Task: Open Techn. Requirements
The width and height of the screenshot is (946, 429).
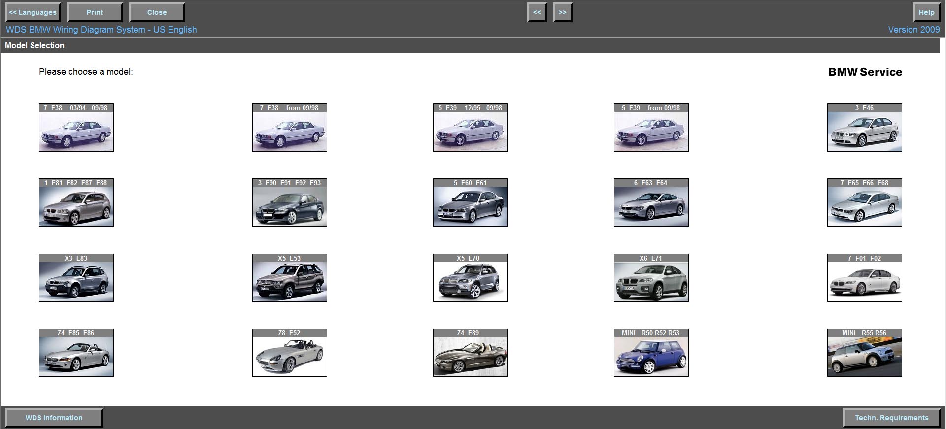Action: (x=892, y=418)
